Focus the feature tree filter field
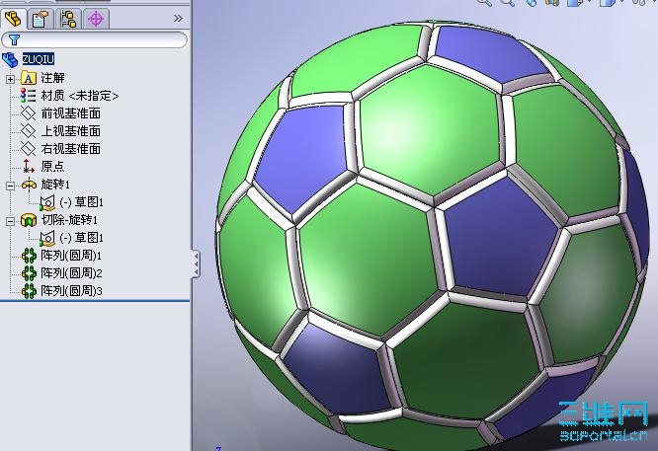 click(x=94, y=40)
